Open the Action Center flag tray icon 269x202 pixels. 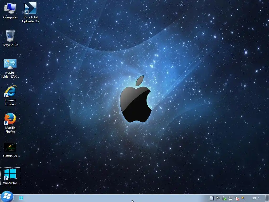(x=218, y=198)
